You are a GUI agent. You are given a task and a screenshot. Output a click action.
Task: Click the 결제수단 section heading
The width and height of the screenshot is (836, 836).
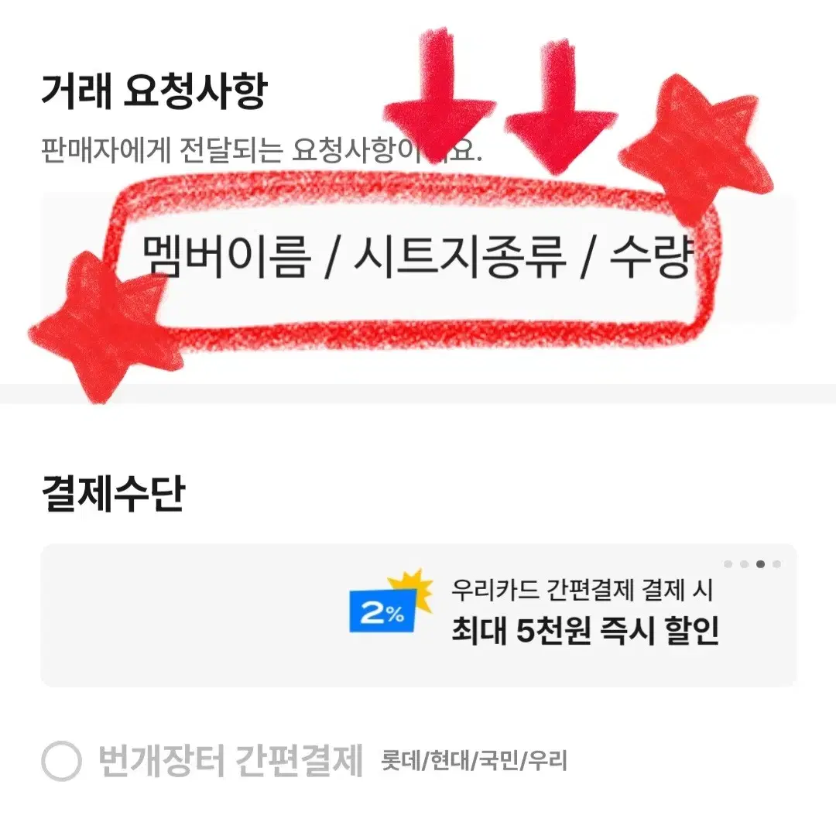tap(113, 494)
